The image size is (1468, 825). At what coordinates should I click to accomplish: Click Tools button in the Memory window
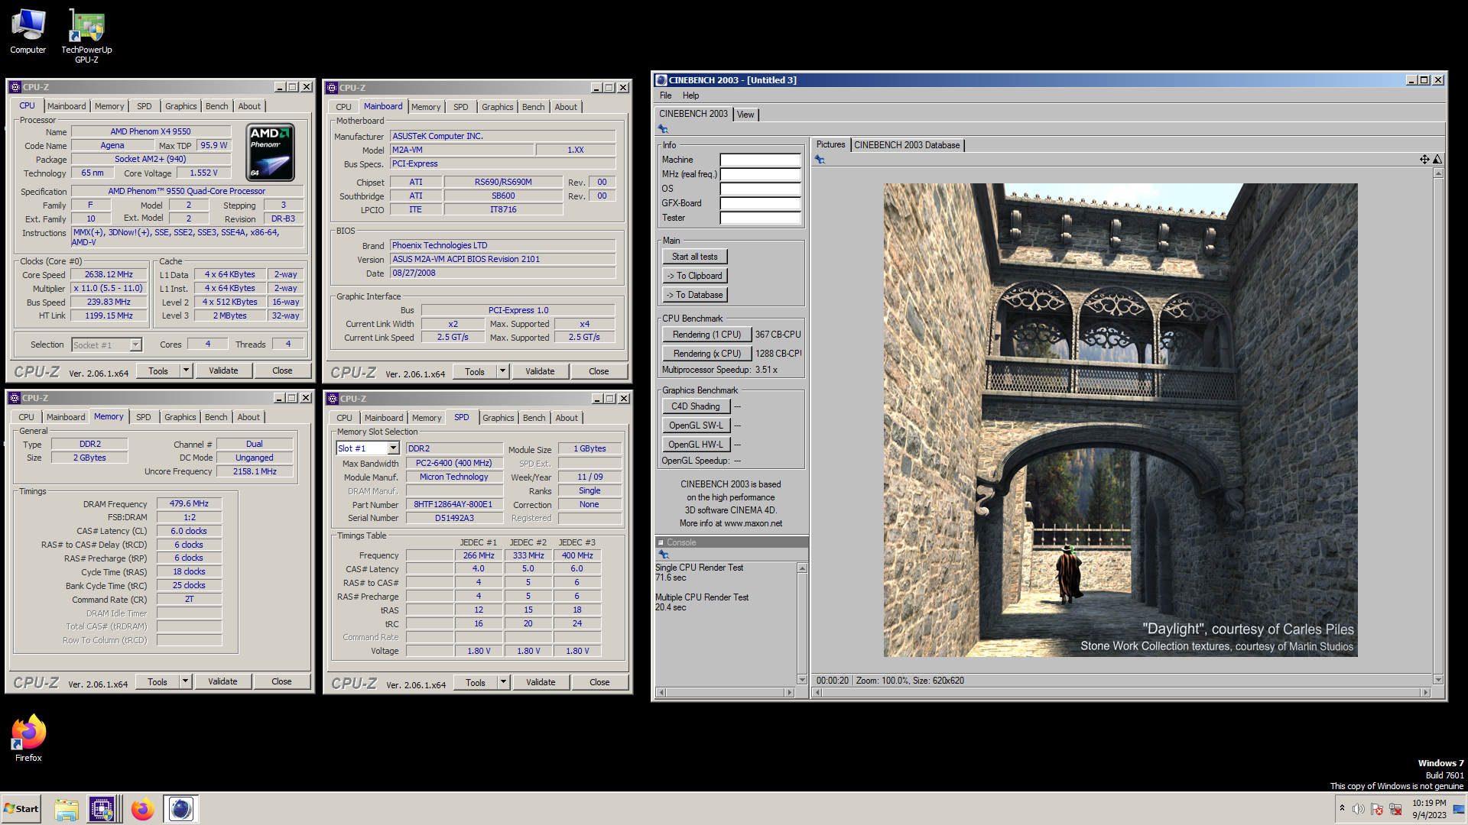click(x=158, y=681)
